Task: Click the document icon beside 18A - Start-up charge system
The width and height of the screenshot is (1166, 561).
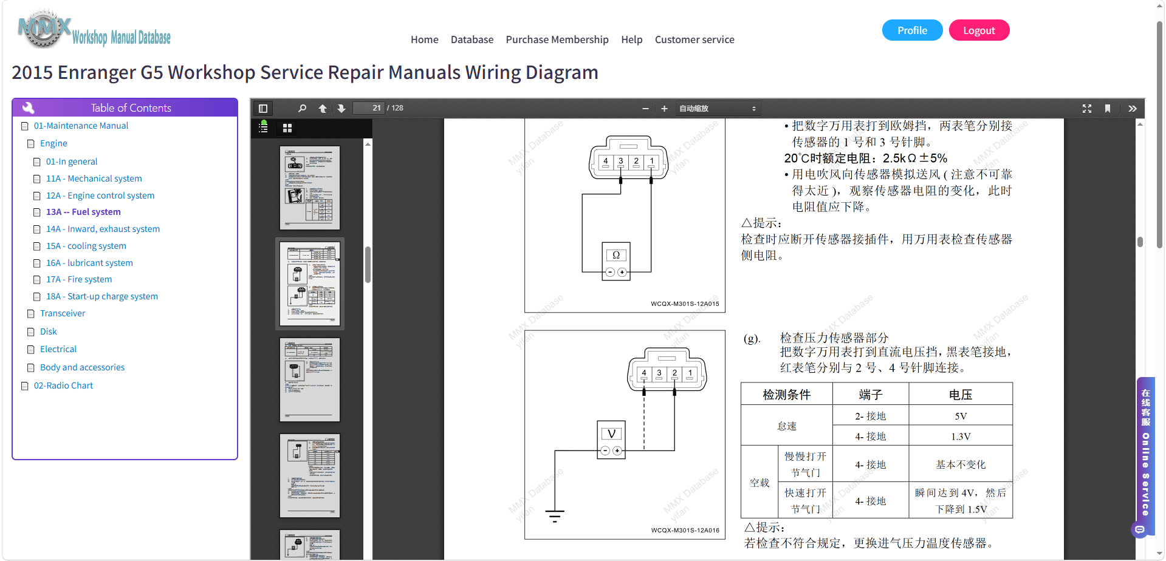Action: 37,297
